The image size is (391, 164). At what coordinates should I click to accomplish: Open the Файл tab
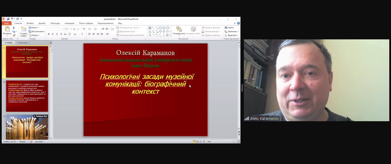click(7, 23)
